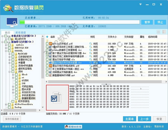The height and width of the screenshot is (130, 168).
Task: Click the PowerPoint icon of 硬盘基础知识详解.ppt
Action: pyautogui.click(x=50, y=75)
